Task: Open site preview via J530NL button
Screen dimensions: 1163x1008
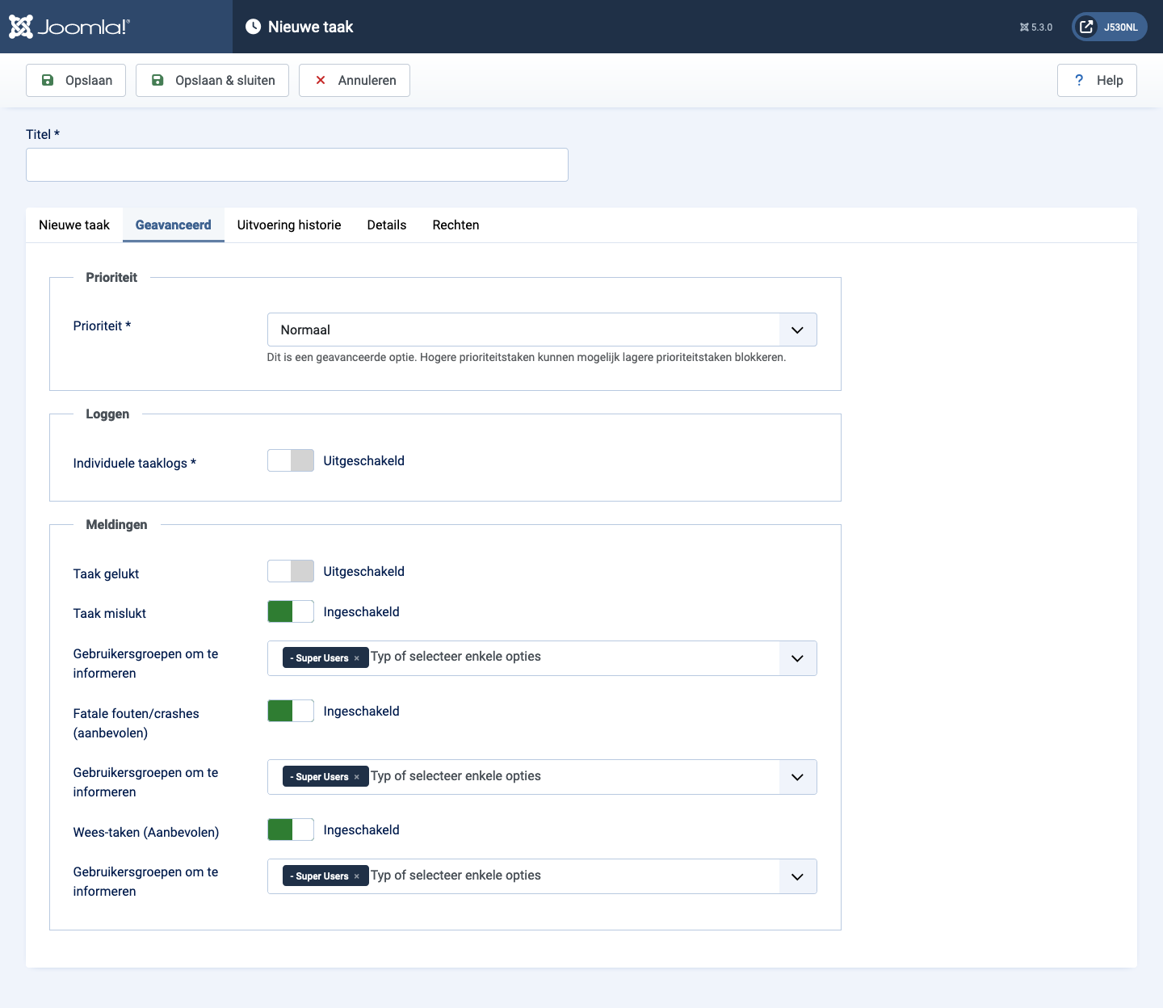Action: (1110, 27)
